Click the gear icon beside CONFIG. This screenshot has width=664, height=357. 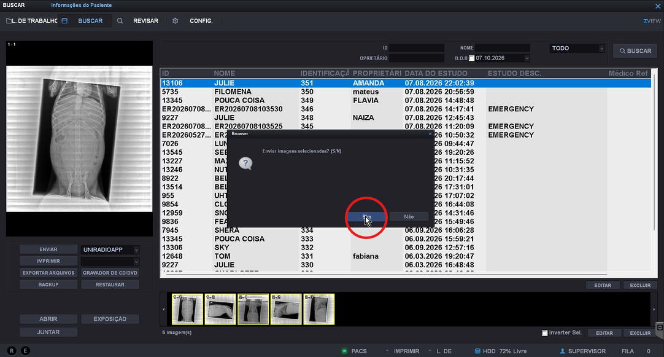(176, 21)
